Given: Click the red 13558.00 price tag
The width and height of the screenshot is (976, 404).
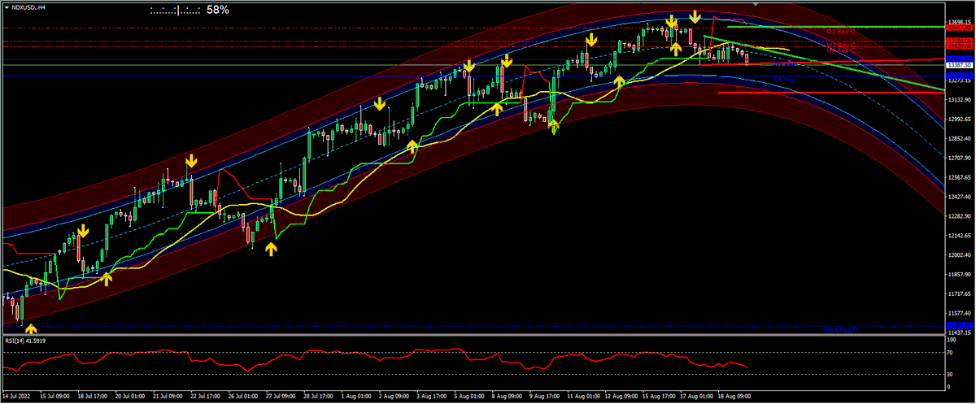Looking at the screenshot, I should (960, 41).
